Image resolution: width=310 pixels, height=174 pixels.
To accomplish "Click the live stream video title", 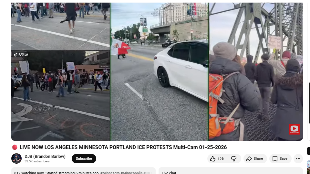I will 123,147.
